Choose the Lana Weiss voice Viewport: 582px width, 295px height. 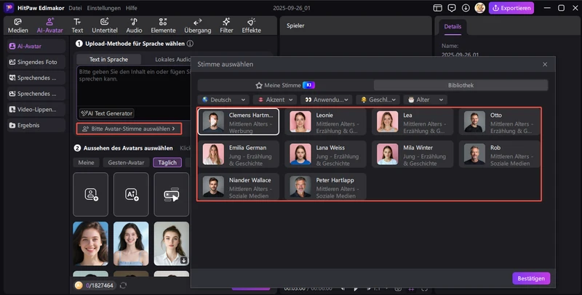click(x=324, y=153)
